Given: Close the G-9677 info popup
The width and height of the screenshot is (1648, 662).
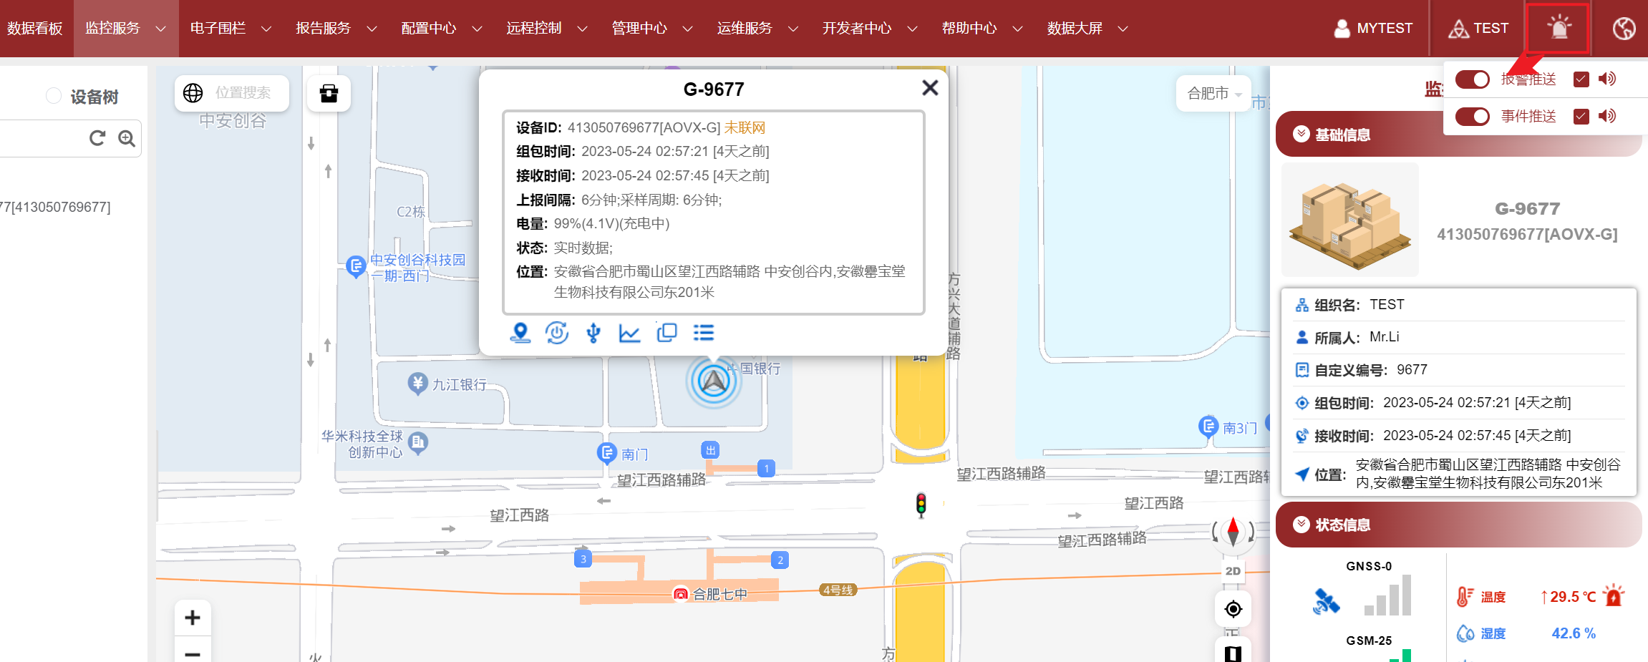Looking at the screenshot, I should (x=930, y=88).
